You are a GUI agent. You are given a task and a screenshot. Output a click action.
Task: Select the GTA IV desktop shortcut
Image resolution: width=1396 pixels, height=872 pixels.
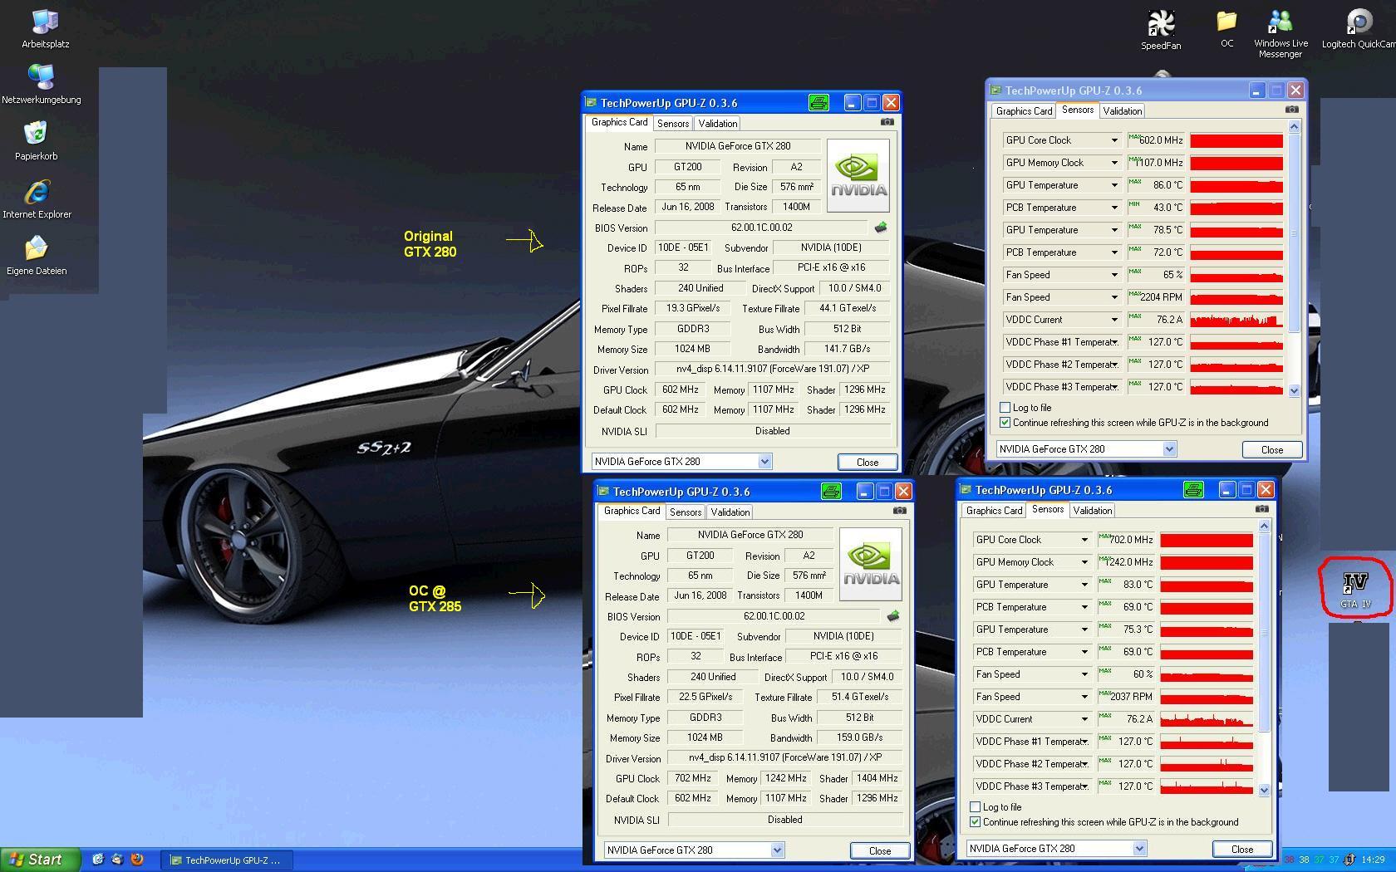pyautogui.click(x=1355, y=590)
